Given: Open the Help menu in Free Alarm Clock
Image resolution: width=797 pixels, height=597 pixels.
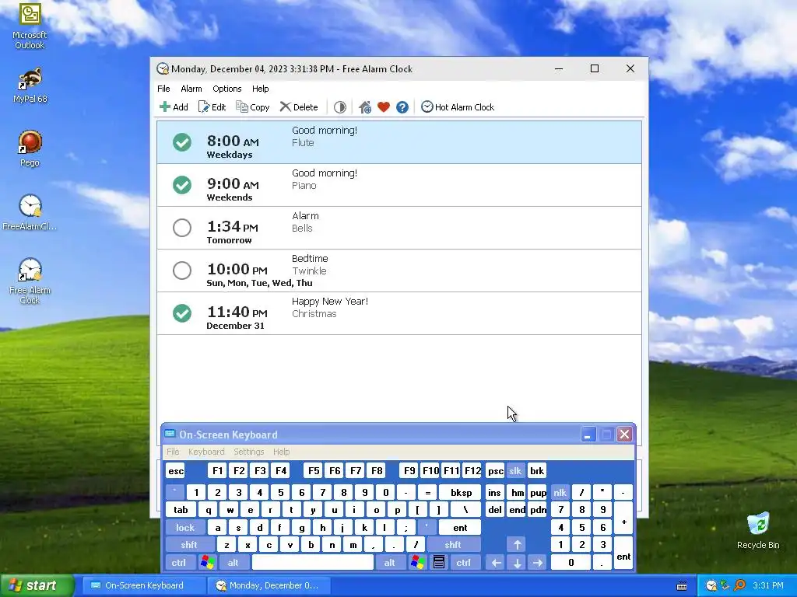Looking at the screenshot, I should pos(260,89).
